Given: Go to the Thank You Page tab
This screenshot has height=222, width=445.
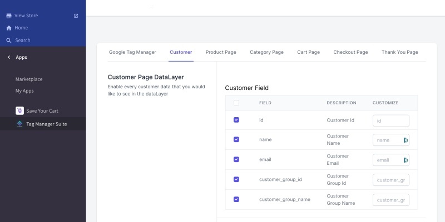Looking at the screenshot, I should click(399, 52).
